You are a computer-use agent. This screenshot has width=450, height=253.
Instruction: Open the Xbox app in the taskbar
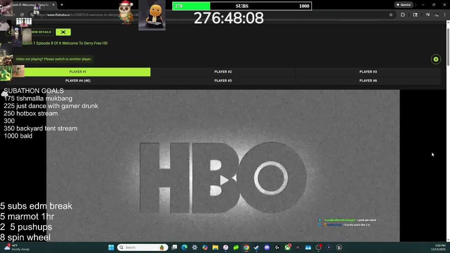[x=288, y=247]
